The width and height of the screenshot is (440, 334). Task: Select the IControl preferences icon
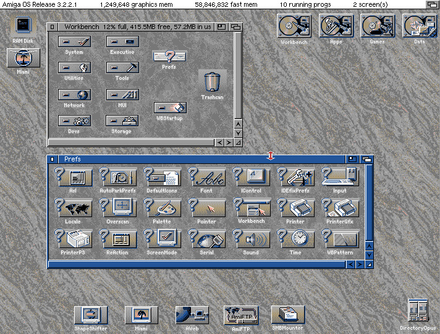[x=251, y=177]
